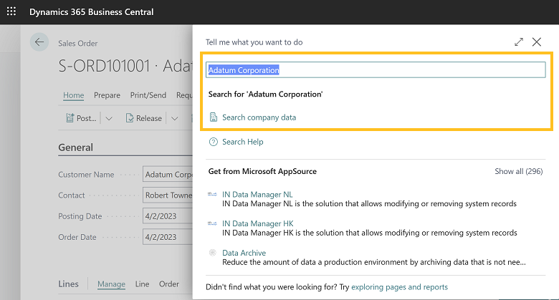Image resolution: width=559 pixels, height=300 pixels.
Task: Open the Print/Send tab
Action: [x=148, y=95]
